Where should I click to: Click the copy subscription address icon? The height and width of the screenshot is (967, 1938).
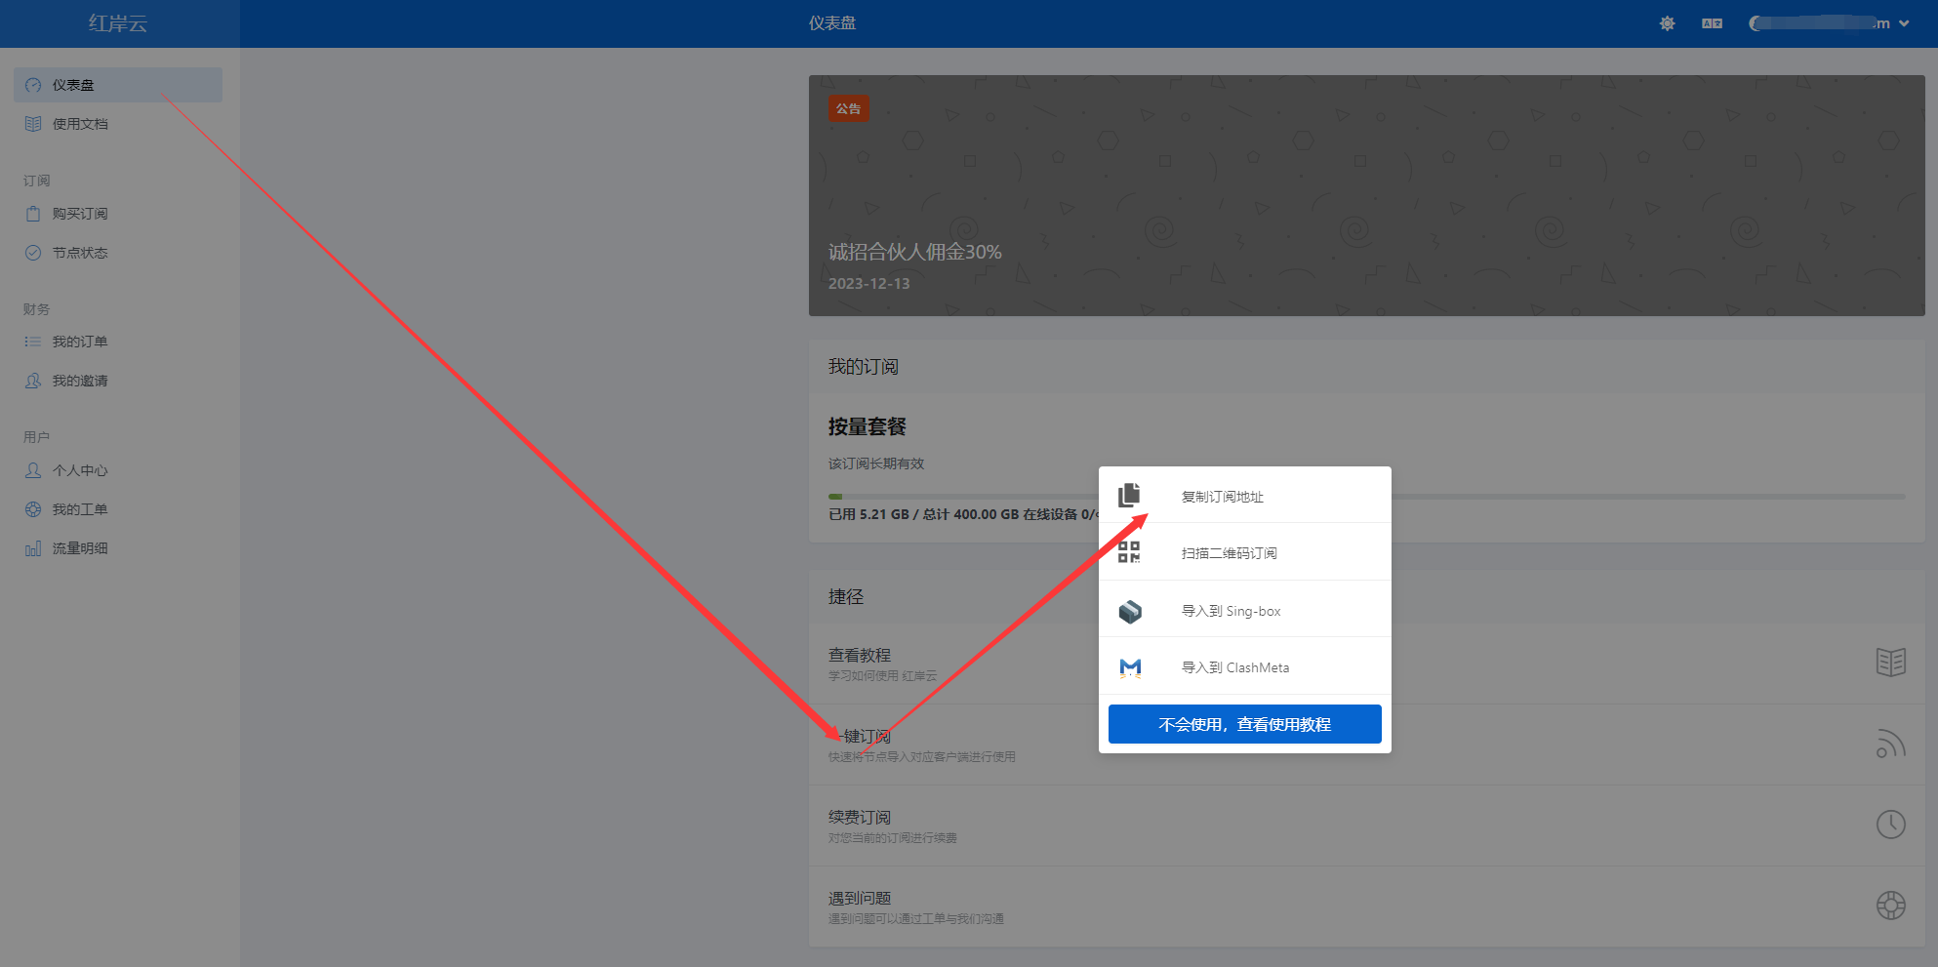(x=1129, y=496)
